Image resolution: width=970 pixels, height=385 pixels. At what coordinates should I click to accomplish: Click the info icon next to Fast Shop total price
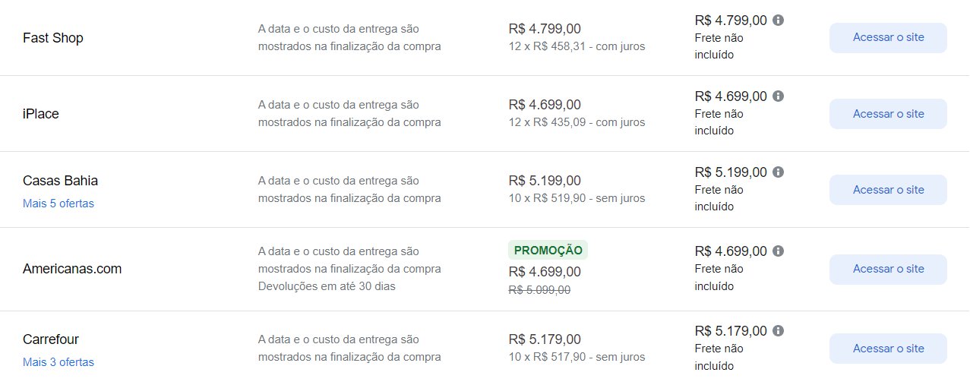(x=778, y=21)
